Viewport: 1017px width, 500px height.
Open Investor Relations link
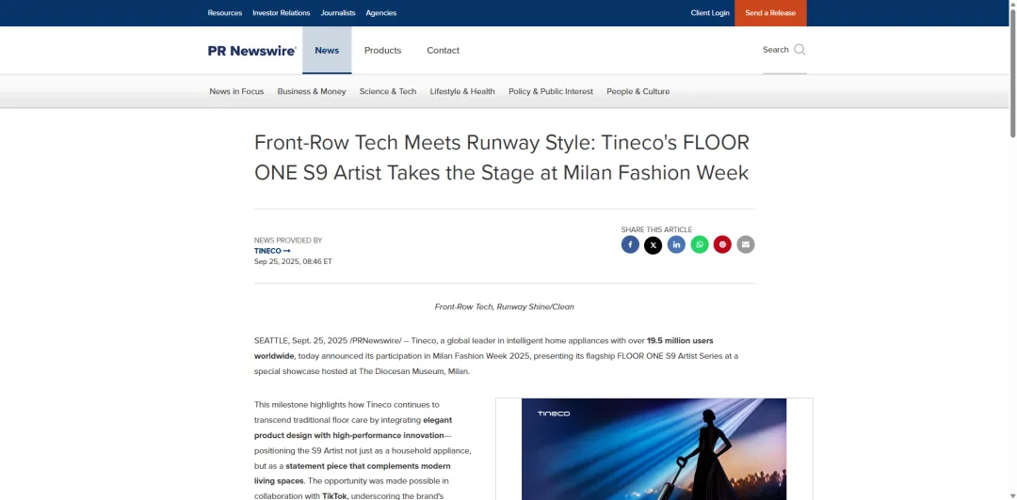coord(281,13)
